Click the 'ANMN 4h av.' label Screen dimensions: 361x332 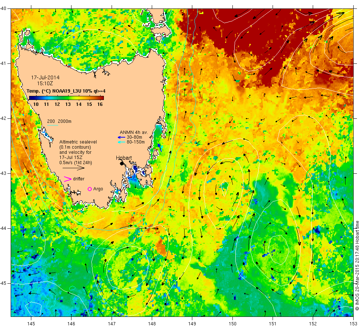tap(133, 132)
